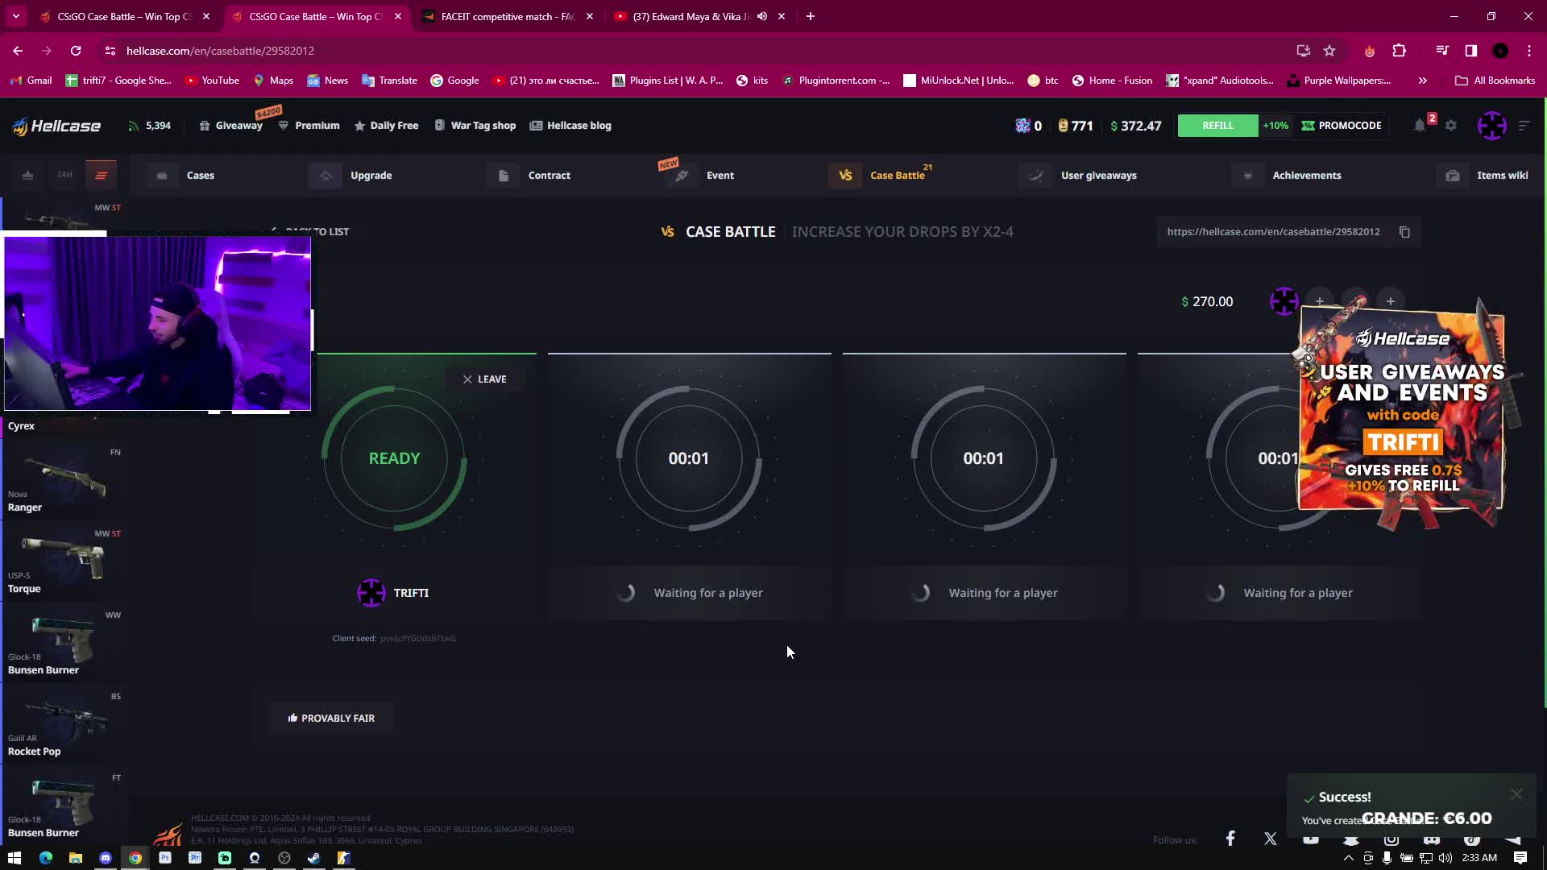Open Steam from the taskbar

click(314, 858)
